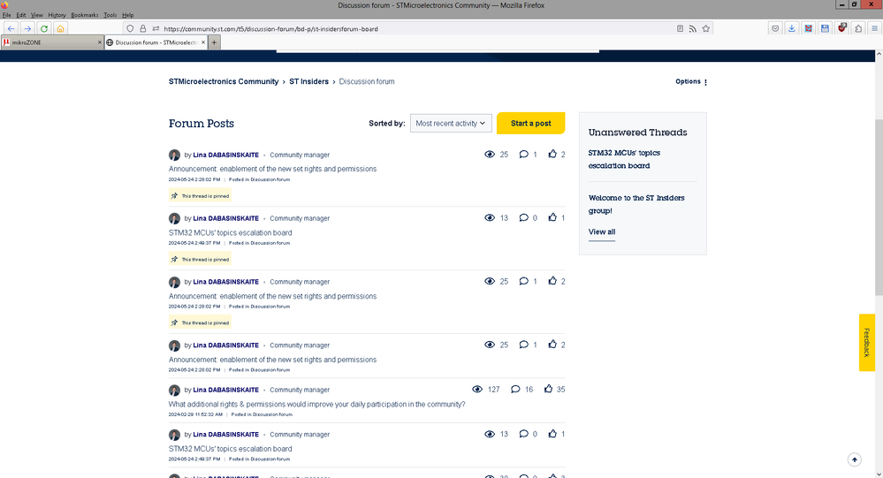Screen dimensions: 883x478
Task: Open the downloads arrow icon
Action: point(792,28)
